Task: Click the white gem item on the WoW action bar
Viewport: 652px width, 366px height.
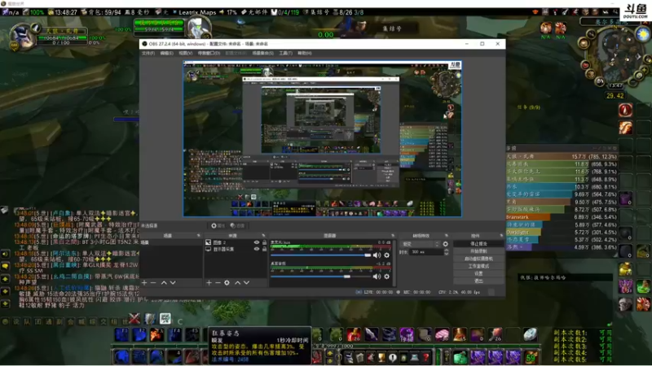Action: pos(530,334)
